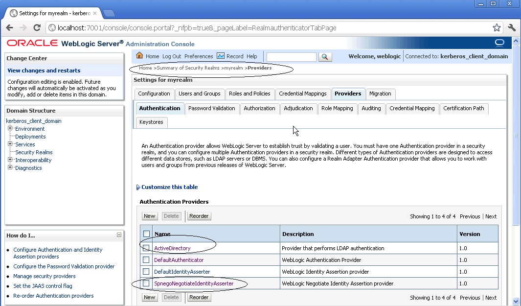Screen dimensions: 521x306
Task: Expand the Environment tree node
Action: (x=10, y=128)
